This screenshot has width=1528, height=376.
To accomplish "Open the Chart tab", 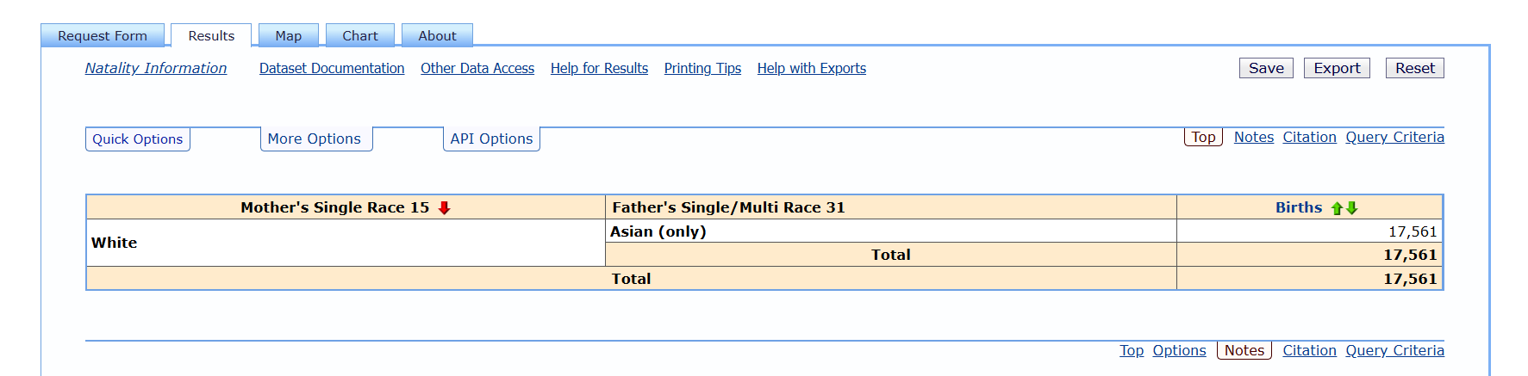I will click(359, 36).
